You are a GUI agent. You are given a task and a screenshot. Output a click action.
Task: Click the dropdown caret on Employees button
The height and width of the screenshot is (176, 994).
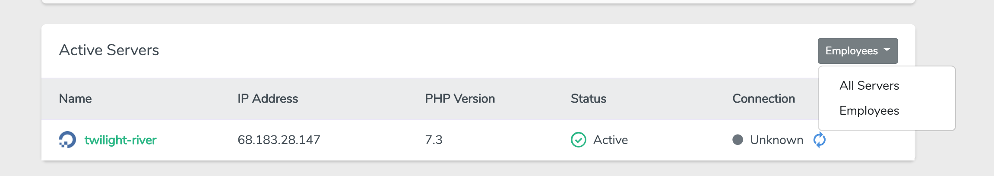[x=887, y=50]
